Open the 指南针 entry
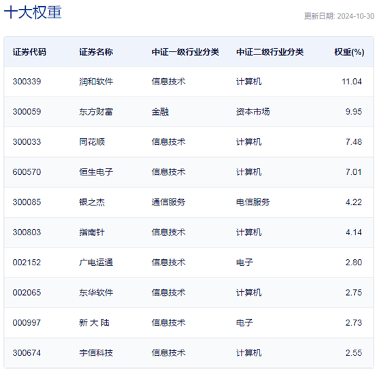Screen dimensions: 377x372 pos(92,233)
